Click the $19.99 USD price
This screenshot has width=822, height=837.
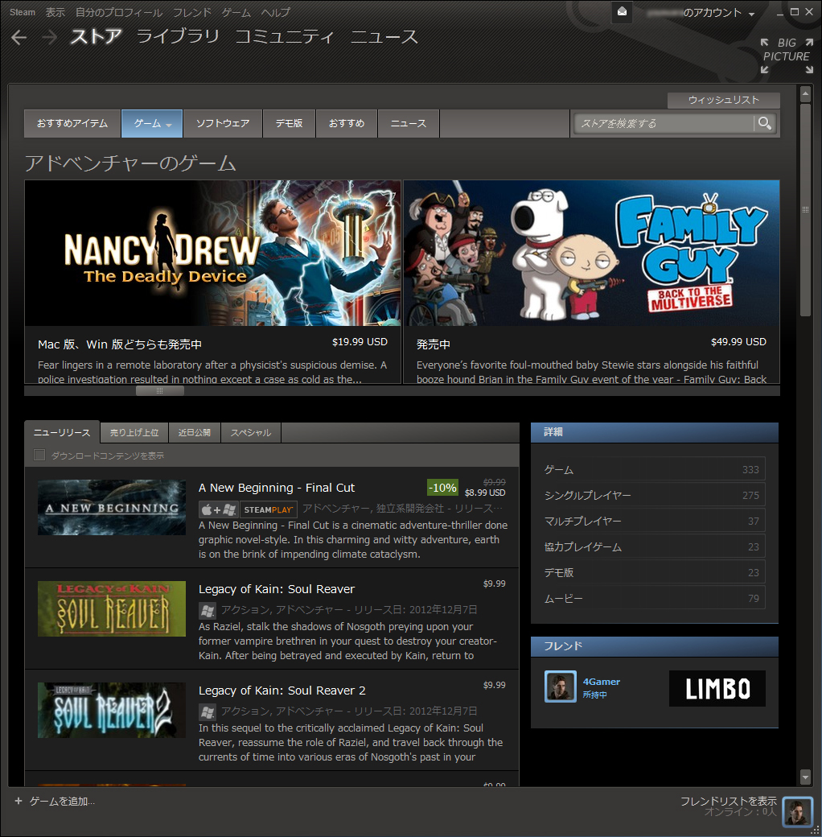click(360, 341)
